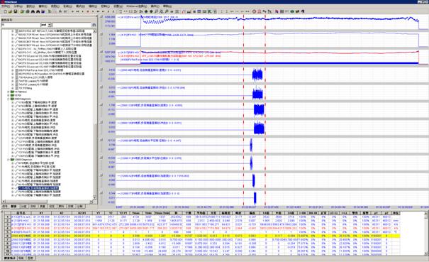Open the last Help menu in menu bar

point(167,6)
